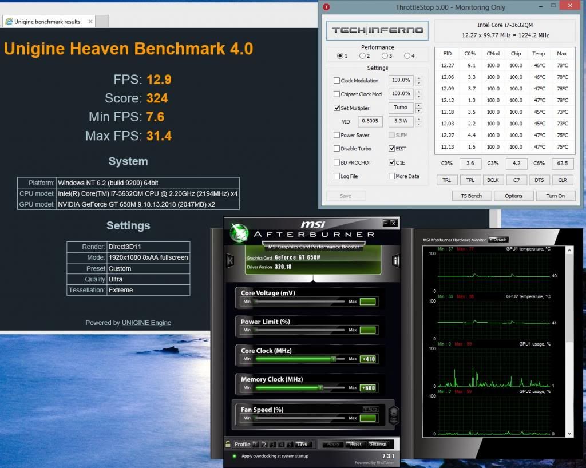The height and width of the screenshot is (468, 586).
Task: Adjust the Fan Speed slider in Afterburner
Action: 299,418
